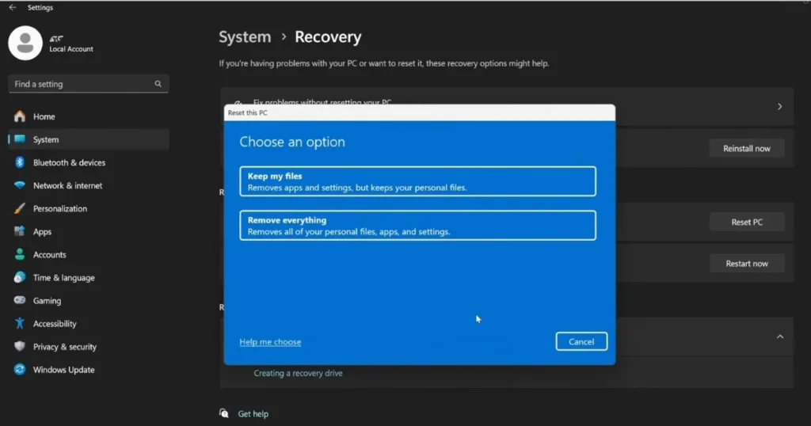Click the Find a setting search box

tap(89, 84)
